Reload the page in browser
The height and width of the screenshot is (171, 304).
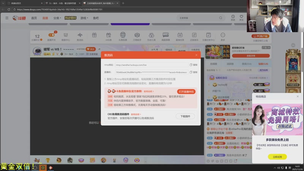(9, 9)
